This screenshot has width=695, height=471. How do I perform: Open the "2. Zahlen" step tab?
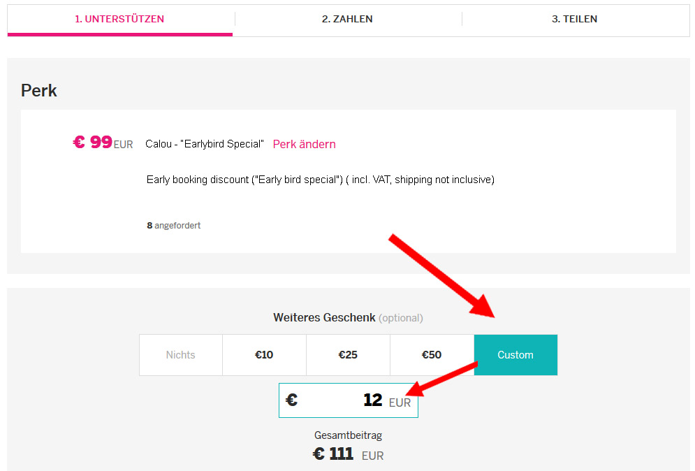click(347, 19)
